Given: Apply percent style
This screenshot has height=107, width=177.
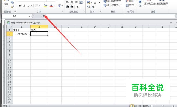Looking at the screenshot, I should [95, 2].
